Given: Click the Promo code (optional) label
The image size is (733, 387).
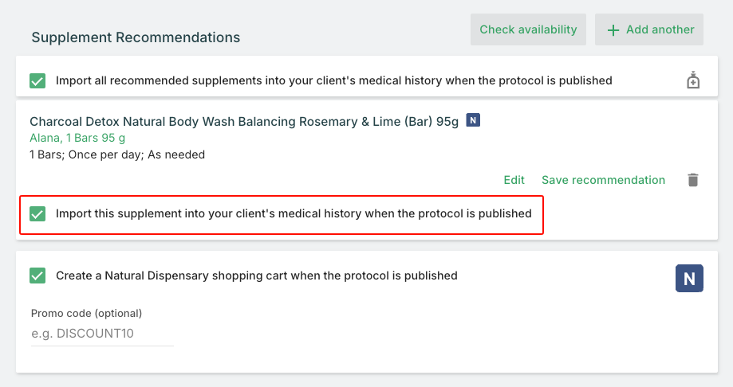Looking at the screenshot, I should pyautogui.click(x=86, y=313).
